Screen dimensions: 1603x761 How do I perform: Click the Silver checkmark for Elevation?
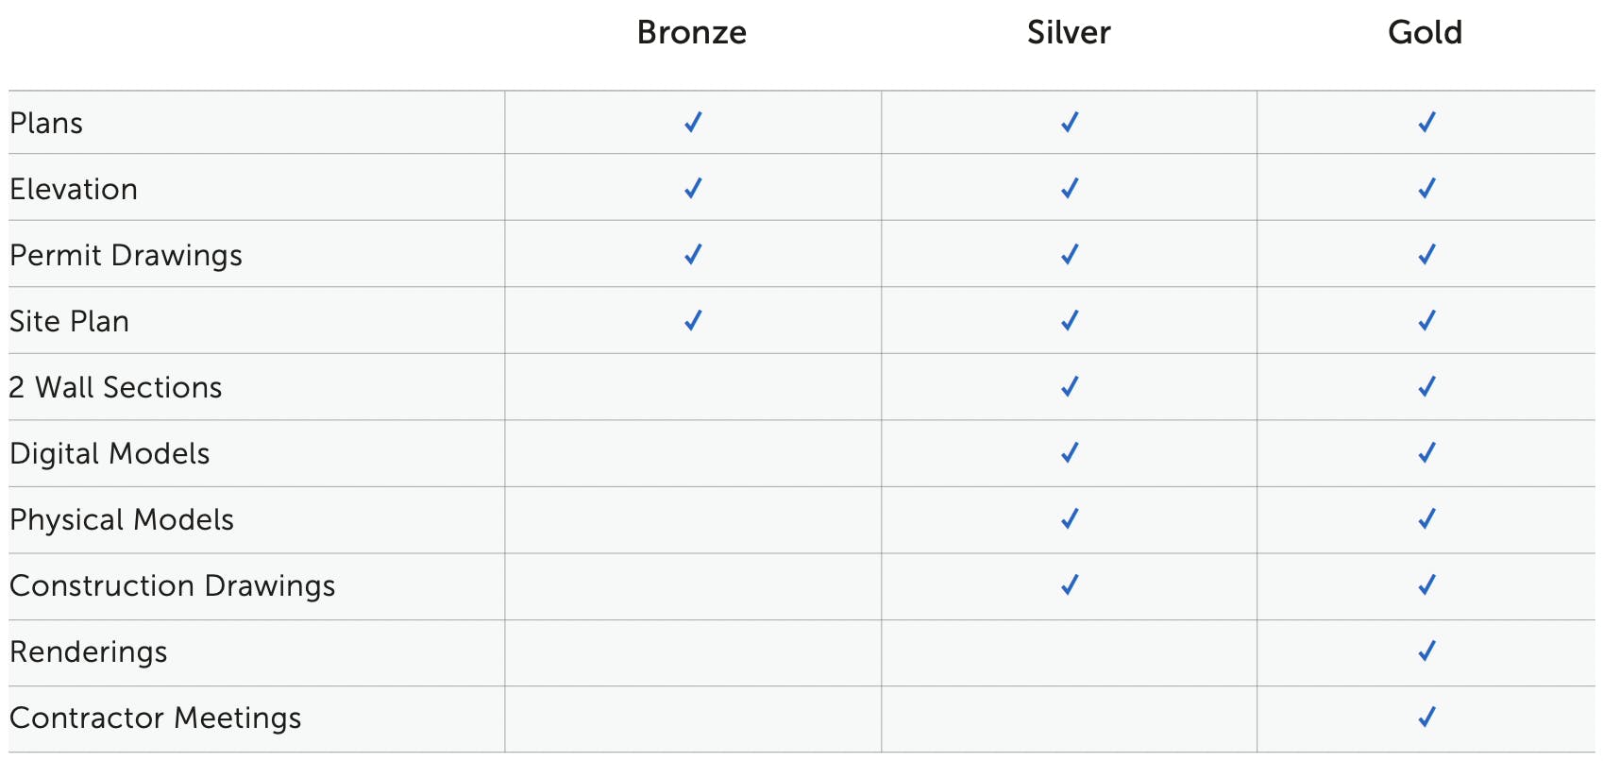(1070, 189)
